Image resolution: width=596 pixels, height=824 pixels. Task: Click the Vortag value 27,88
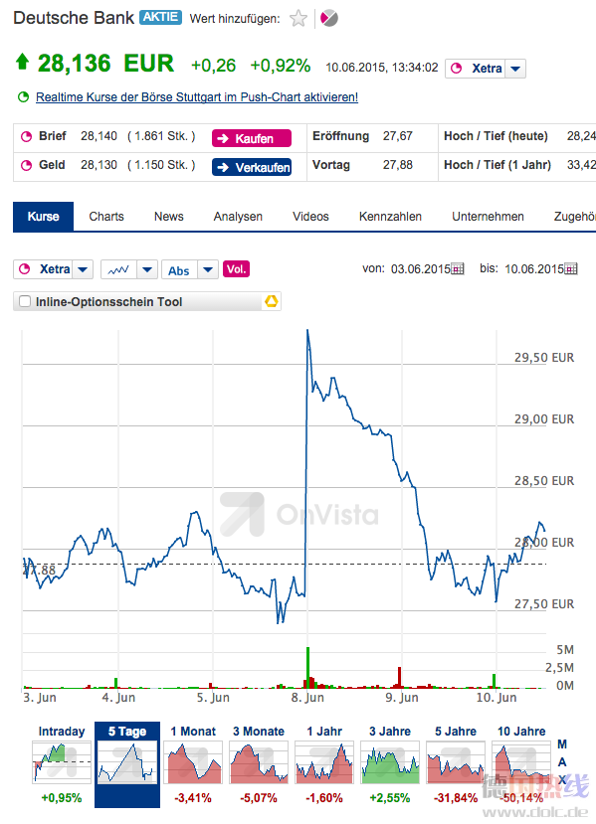coord(398,165)
